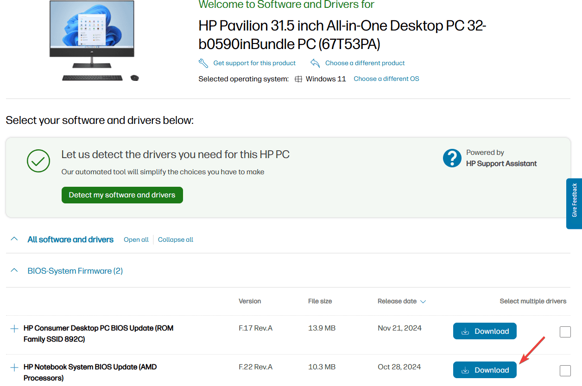Click the HP Consumer Desktop PC BIOS Update title
The height and width of the screenshot is (386, 582).
tap(99, 333)
